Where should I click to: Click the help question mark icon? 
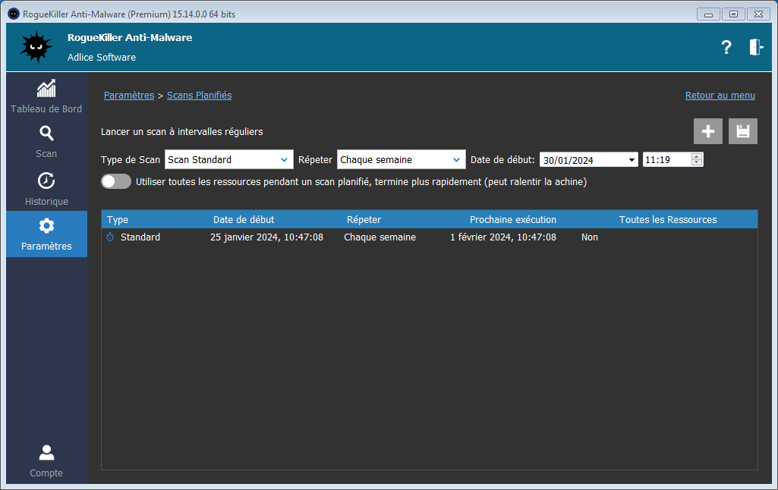point(726,47)
